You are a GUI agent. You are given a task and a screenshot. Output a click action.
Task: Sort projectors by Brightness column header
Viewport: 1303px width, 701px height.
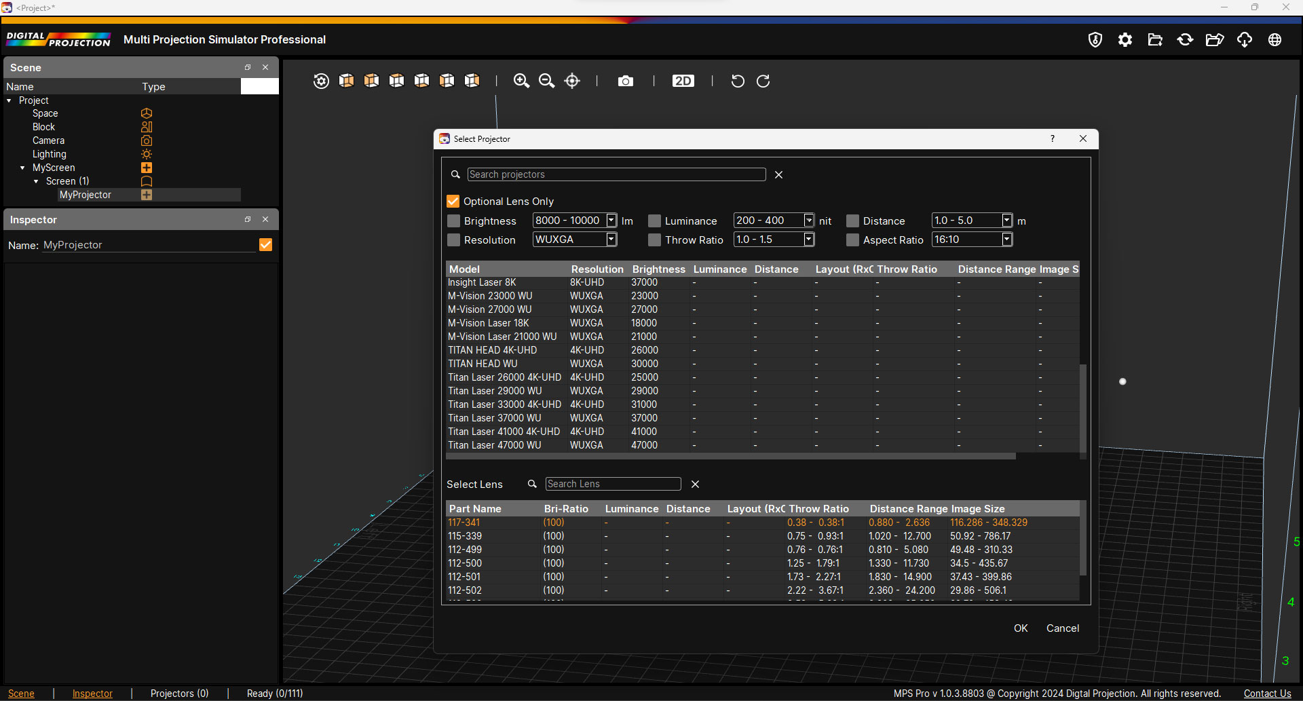[x=659, y=269]
